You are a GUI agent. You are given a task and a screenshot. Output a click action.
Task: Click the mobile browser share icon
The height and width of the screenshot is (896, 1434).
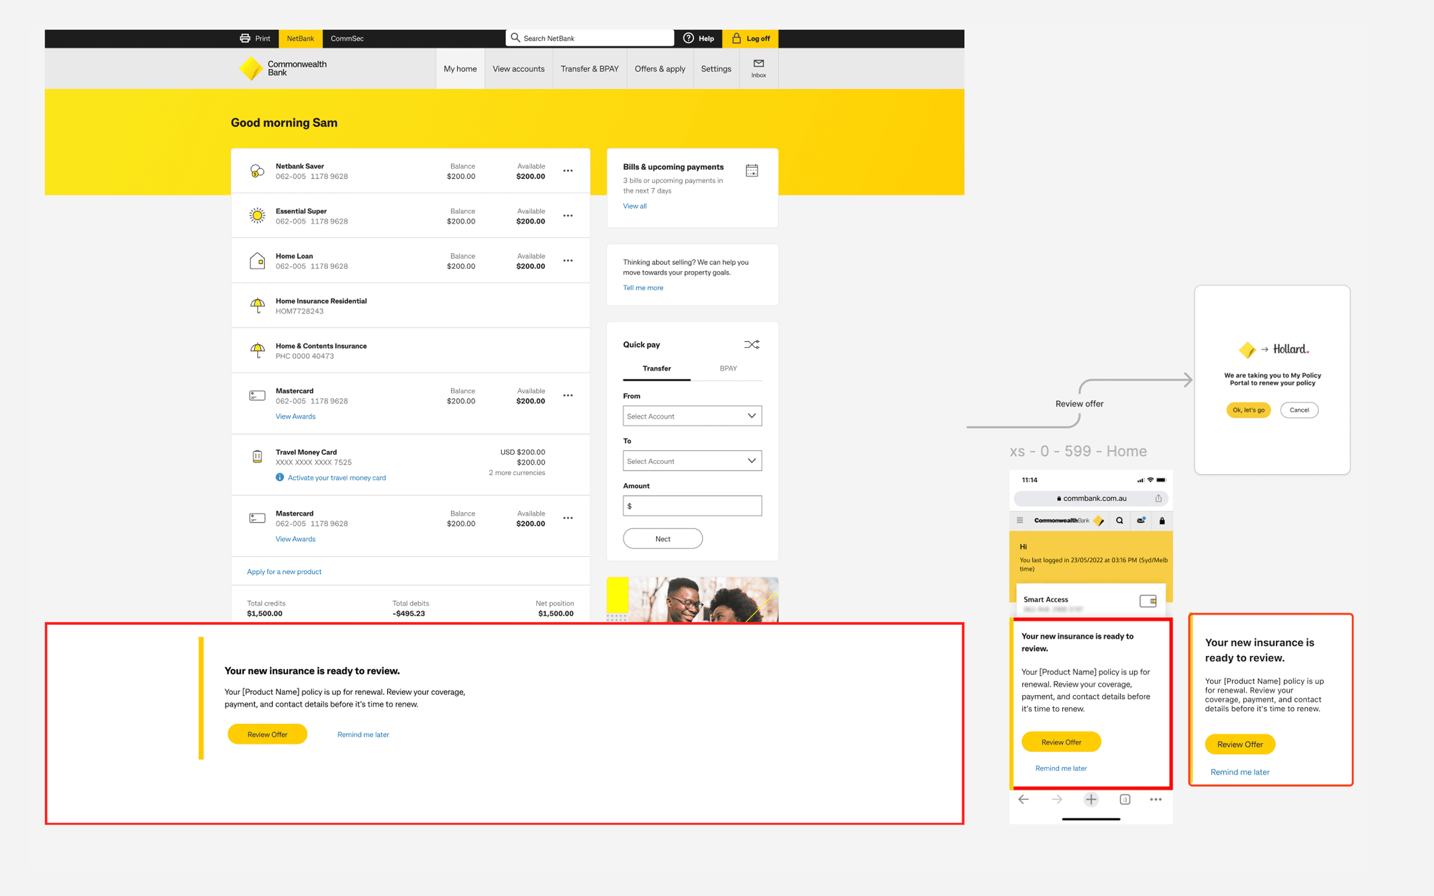pyautogui.click(x=1158, y=498)
